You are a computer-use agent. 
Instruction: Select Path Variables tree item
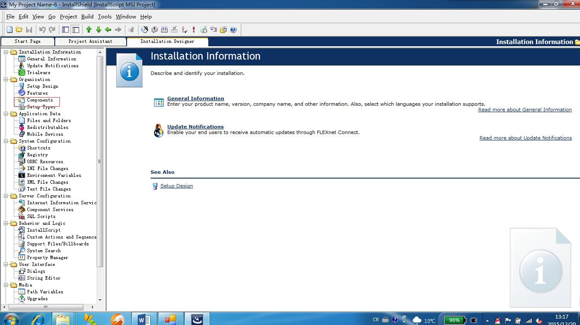[x=45, y=292]
